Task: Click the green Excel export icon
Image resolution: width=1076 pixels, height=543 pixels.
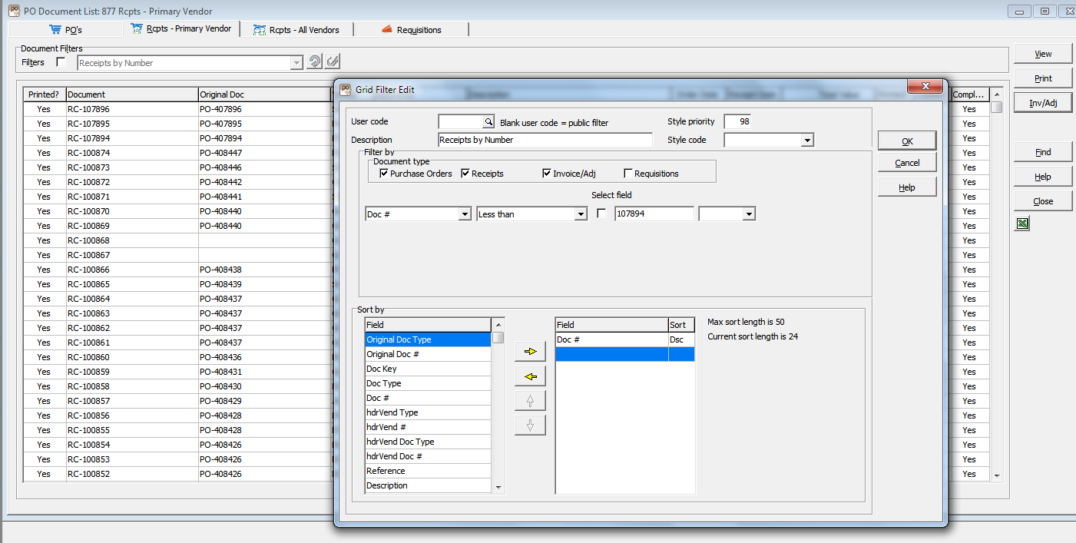Action: click(x=1022, y=224)
